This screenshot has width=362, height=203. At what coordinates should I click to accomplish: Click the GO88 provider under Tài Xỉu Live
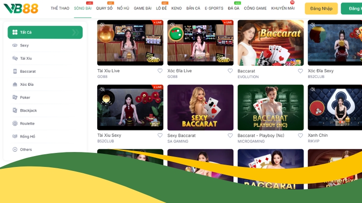102,77
